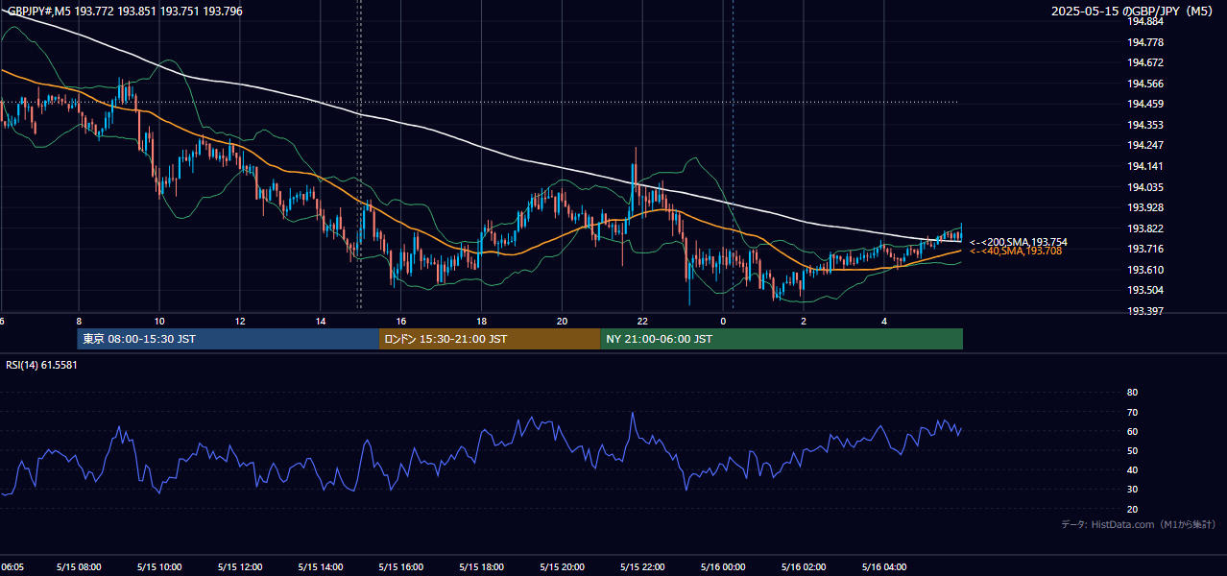Click the 5/15 08:00 time axis label
1227x576 pixels.
tap(79, 567)
